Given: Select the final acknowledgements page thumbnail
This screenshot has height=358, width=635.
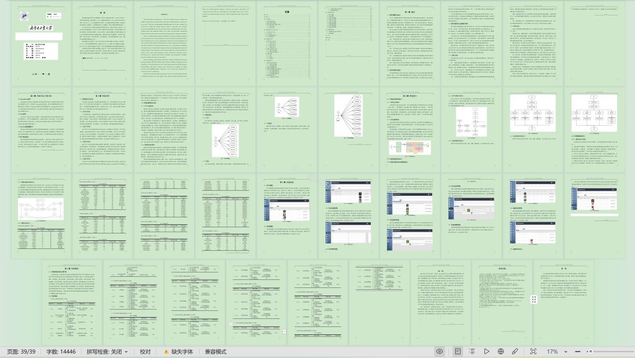Looking at the screenshot, I should pos(563,303).
